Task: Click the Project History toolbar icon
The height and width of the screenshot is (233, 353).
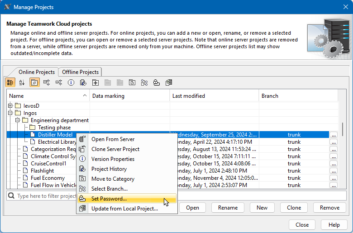Action: tap(83, 82)
